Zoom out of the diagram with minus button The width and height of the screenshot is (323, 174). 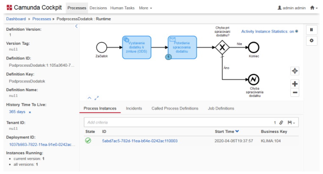(x=295, y=92)
